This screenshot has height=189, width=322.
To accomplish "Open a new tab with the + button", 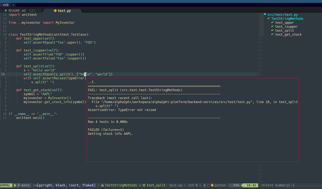I will (x=13, y=5).
